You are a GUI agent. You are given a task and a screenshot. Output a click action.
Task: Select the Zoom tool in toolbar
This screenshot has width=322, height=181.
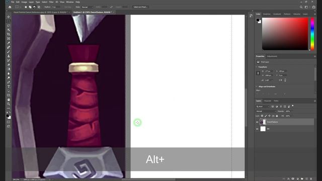coord(9,104)
